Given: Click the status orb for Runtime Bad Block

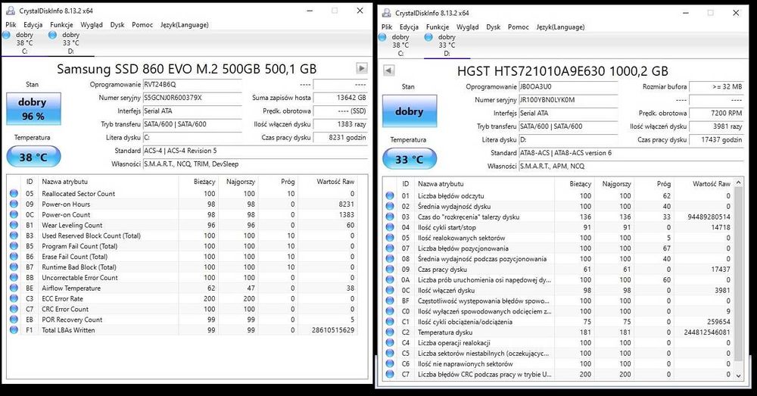Looking at the screenshot, I should tap(14, 267).
